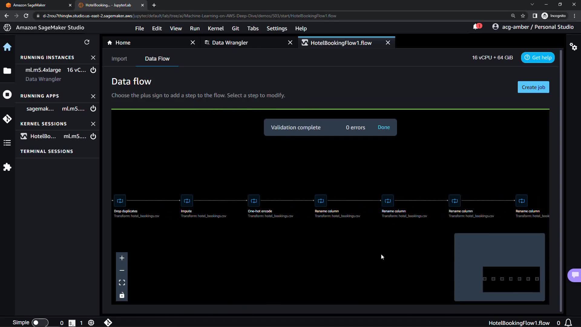Dismiss validation message with Done
Screen dimensions: 581x327
(384, 127)
